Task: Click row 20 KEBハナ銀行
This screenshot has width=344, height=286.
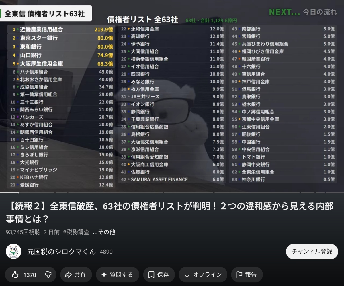Action: tap(61, 177)
